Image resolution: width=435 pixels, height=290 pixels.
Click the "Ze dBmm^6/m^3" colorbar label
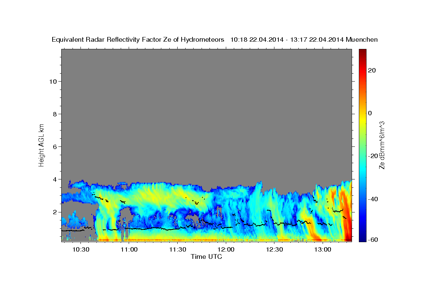(x=382, y=145)
